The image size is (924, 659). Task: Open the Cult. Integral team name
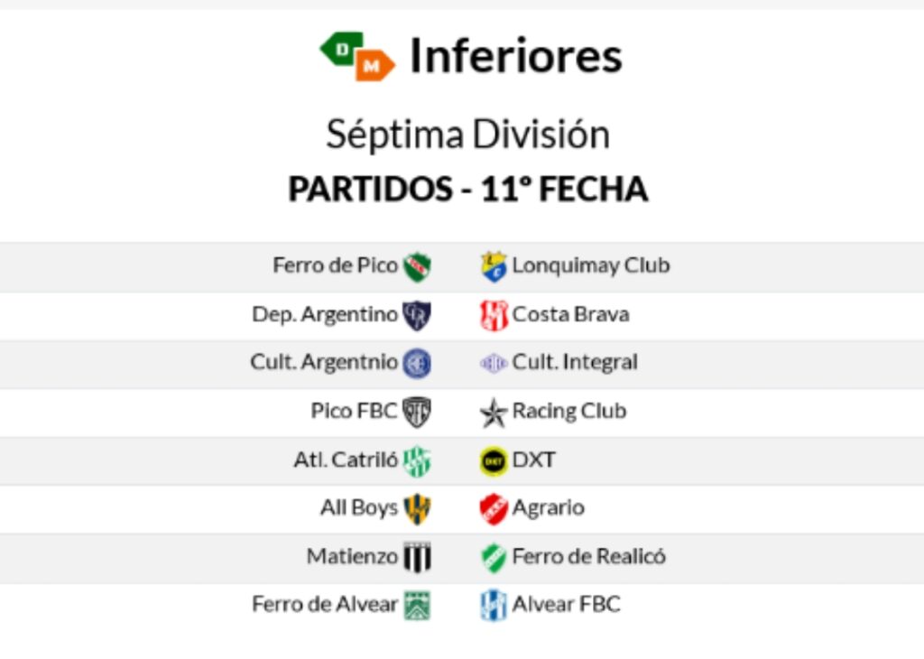pos(575,363)
